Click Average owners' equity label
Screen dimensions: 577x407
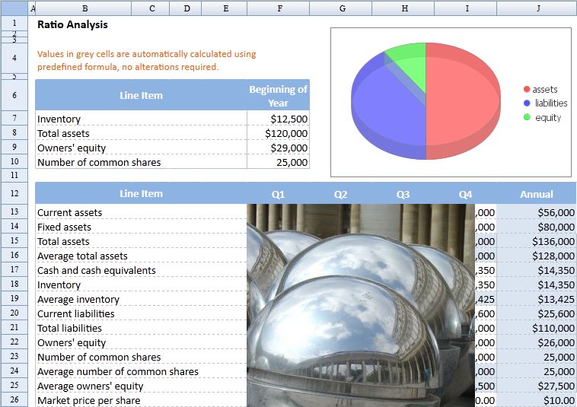click(x=90, y=386)
